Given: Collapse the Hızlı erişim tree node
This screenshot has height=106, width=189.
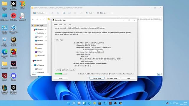Looking at the screenshot, I should tap(32, 26).
